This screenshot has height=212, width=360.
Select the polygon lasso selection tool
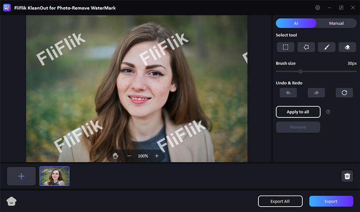pos(306,47)
